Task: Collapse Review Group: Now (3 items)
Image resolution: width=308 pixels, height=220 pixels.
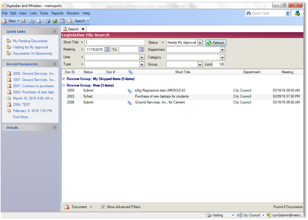Action: pyautogui.click(x=64, y=85)
